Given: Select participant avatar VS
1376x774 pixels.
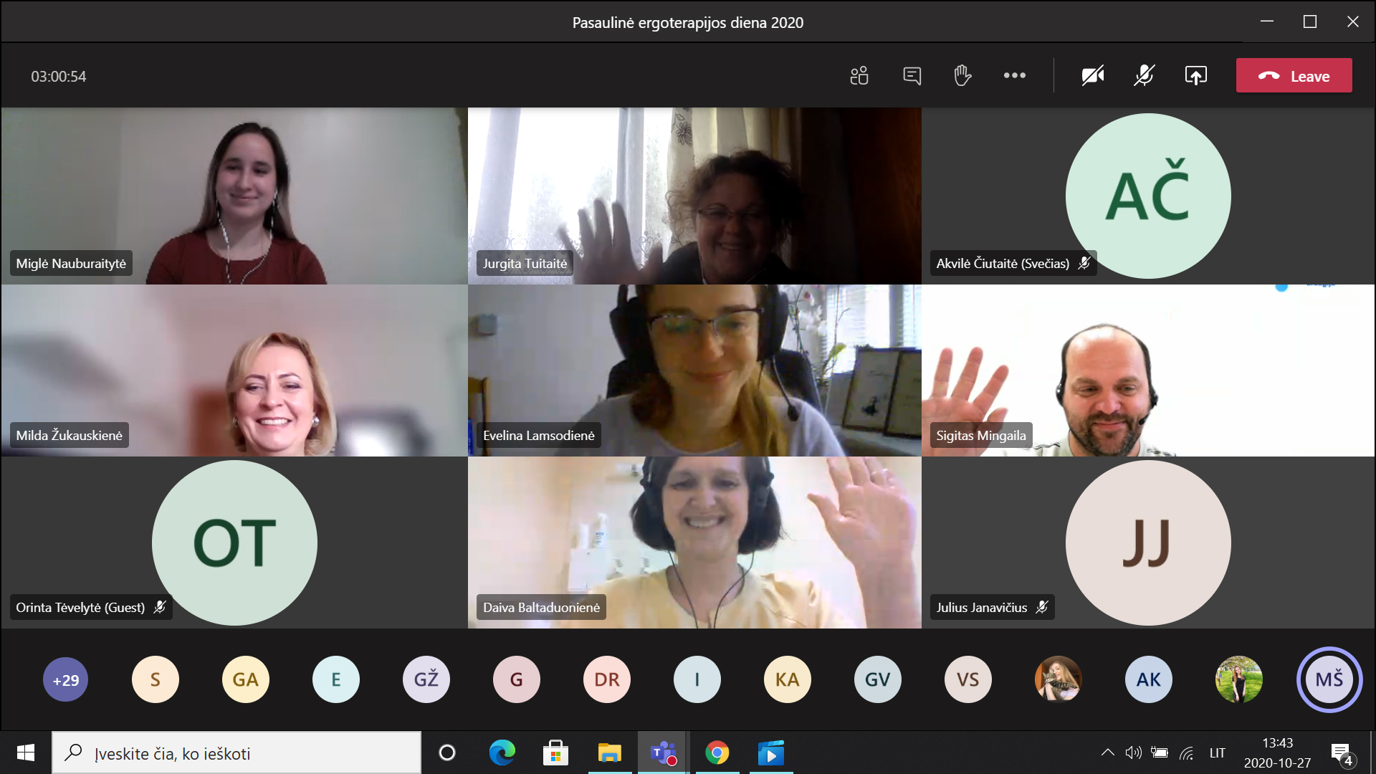Looking at the screenshot, I should [x=968, y=679].
